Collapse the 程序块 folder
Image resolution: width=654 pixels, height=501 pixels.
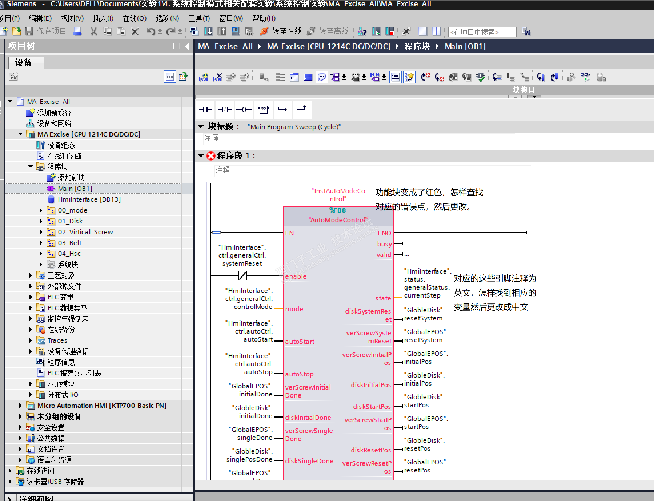pos(30,167)
